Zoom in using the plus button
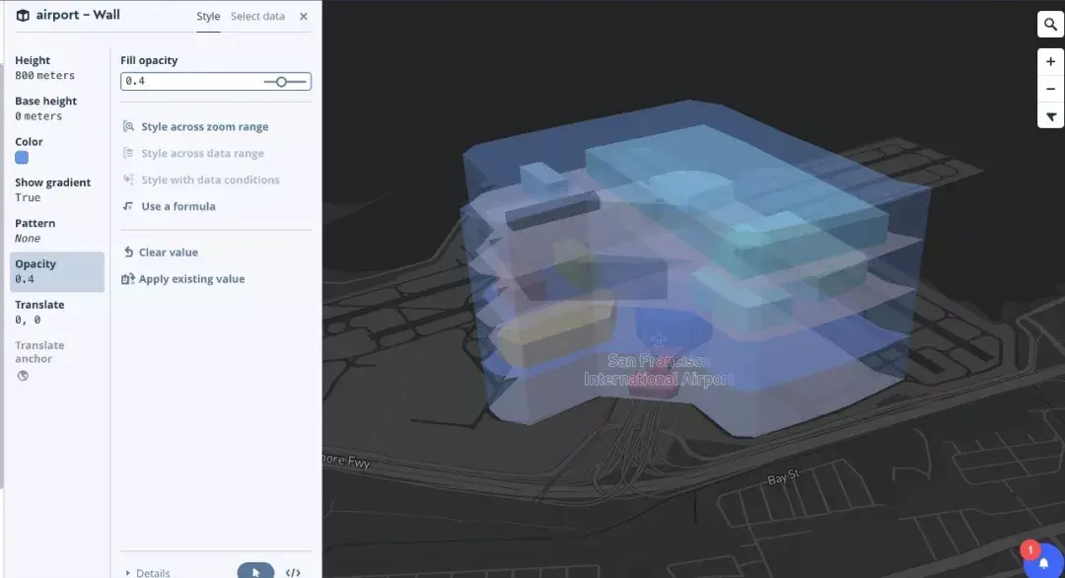 [x=1050, y=61]
